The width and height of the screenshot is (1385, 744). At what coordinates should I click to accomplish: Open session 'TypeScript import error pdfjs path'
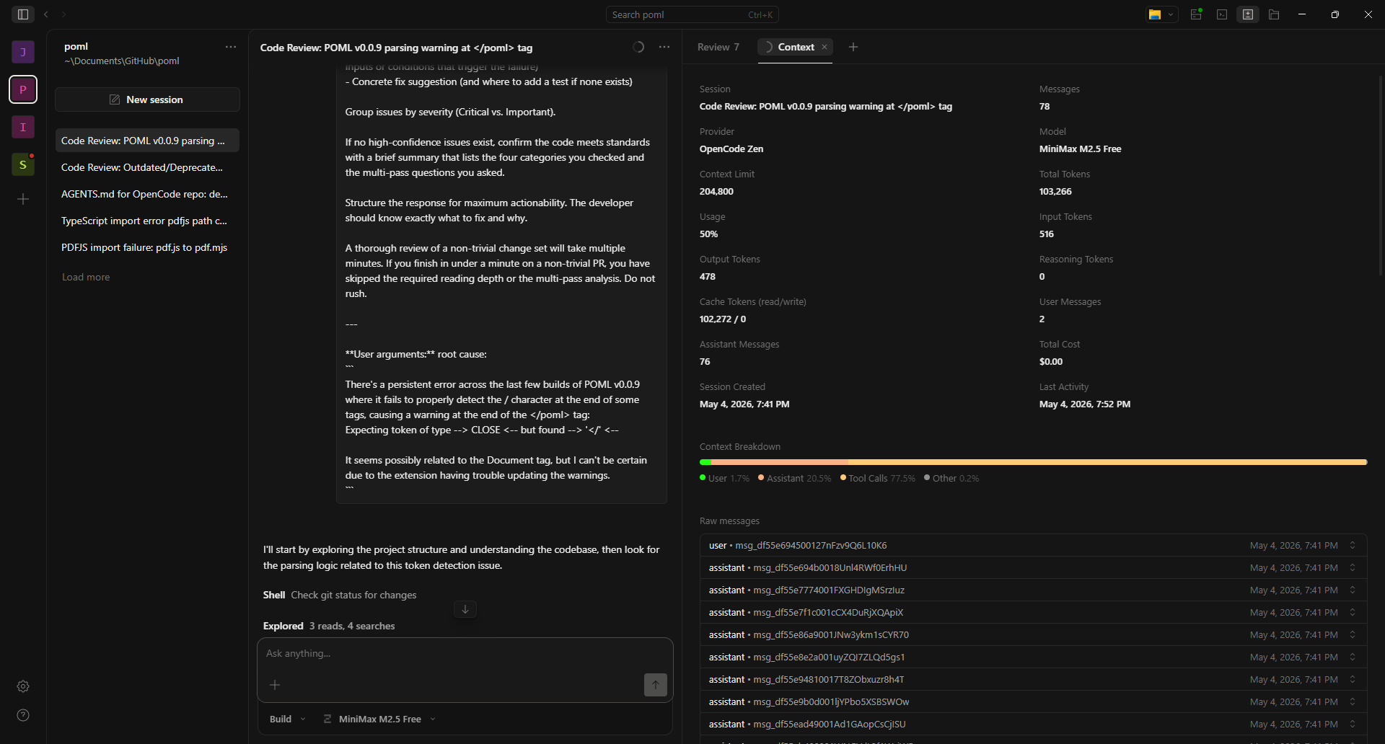[x=147, y=221]
